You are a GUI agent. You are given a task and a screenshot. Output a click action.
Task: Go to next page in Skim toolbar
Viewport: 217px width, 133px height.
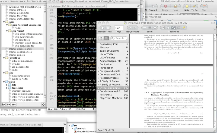pos(108,28)
